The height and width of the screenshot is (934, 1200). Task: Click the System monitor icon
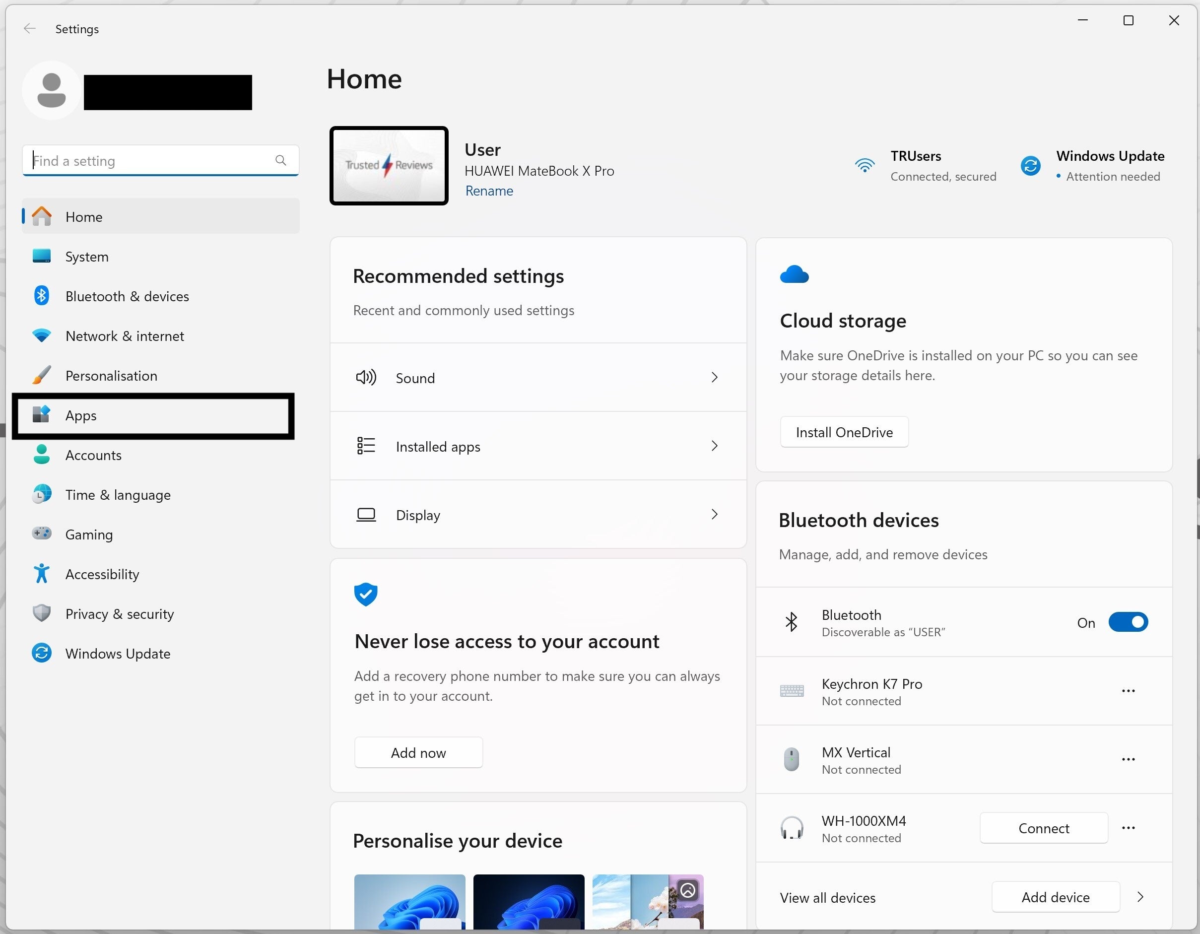coord(42,256)
